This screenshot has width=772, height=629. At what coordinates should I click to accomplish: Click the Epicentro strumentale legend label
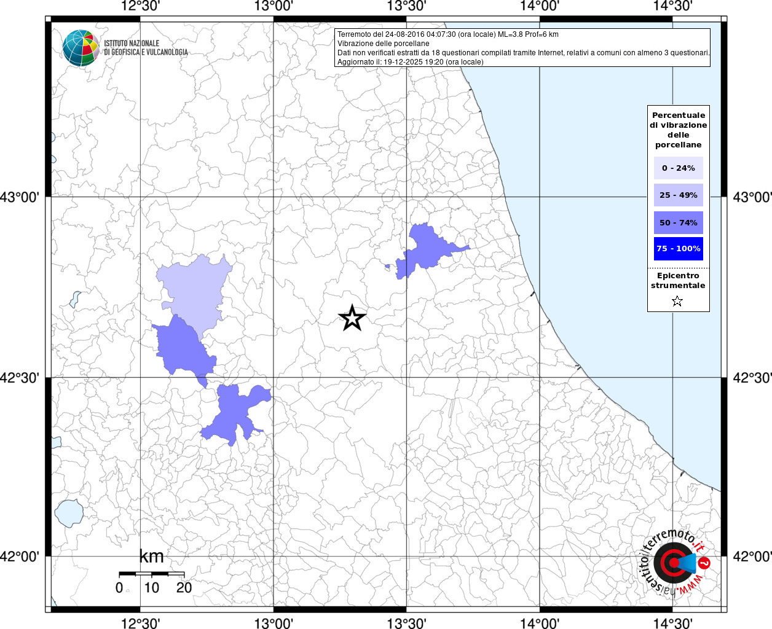678,281
